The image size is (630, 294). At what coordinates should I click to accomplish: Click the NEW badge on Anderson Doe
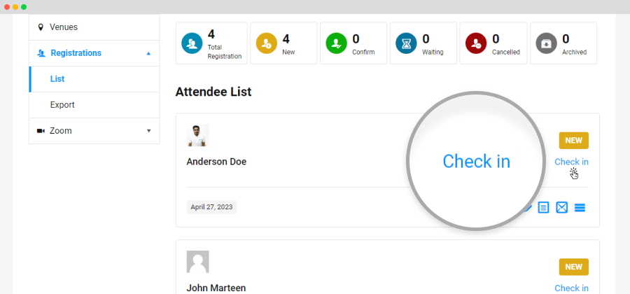tap(574, 141)
